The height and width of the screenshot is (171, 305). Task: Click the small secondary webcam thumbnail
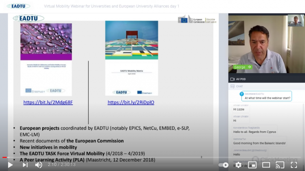click(x=295, y=21)
